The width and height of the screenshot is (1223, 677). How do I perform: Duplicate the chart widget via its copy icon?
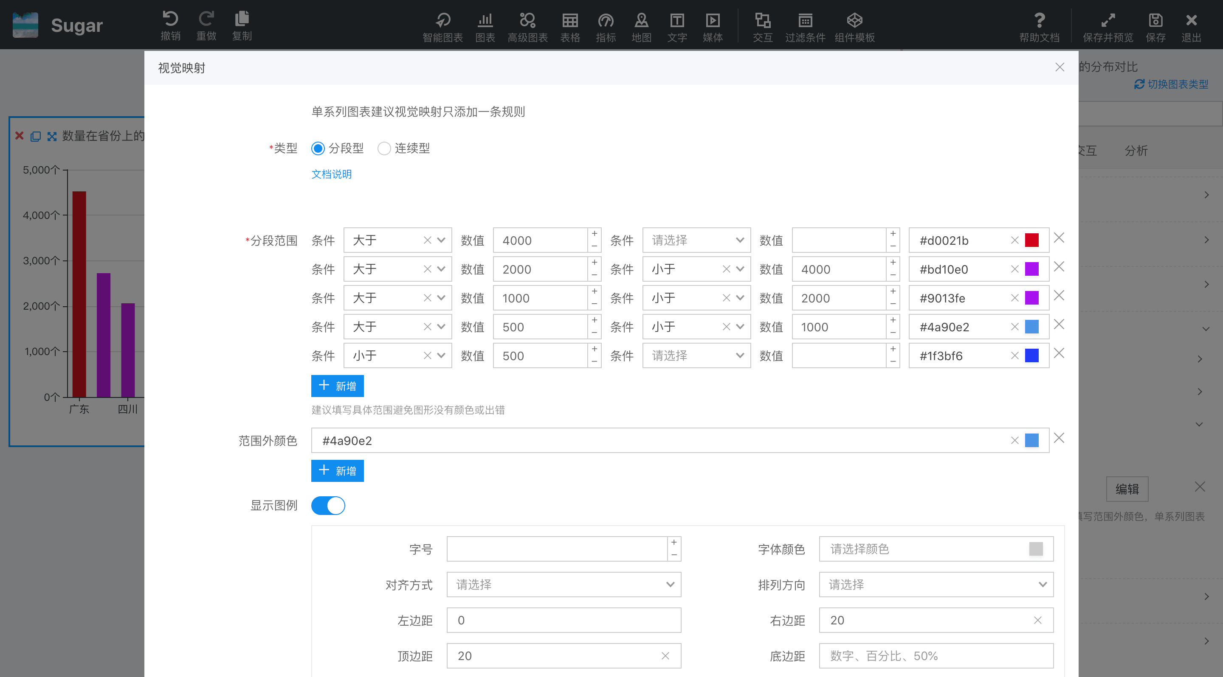[36, 137]
